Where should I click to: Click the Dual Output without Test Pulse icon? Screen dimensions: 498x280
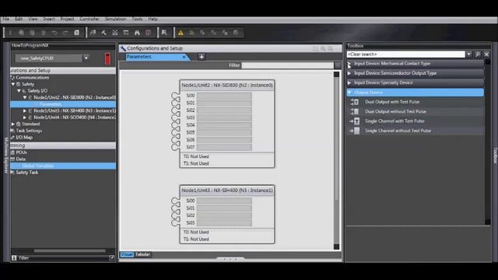pyautogui.click(x=355, y=111)
